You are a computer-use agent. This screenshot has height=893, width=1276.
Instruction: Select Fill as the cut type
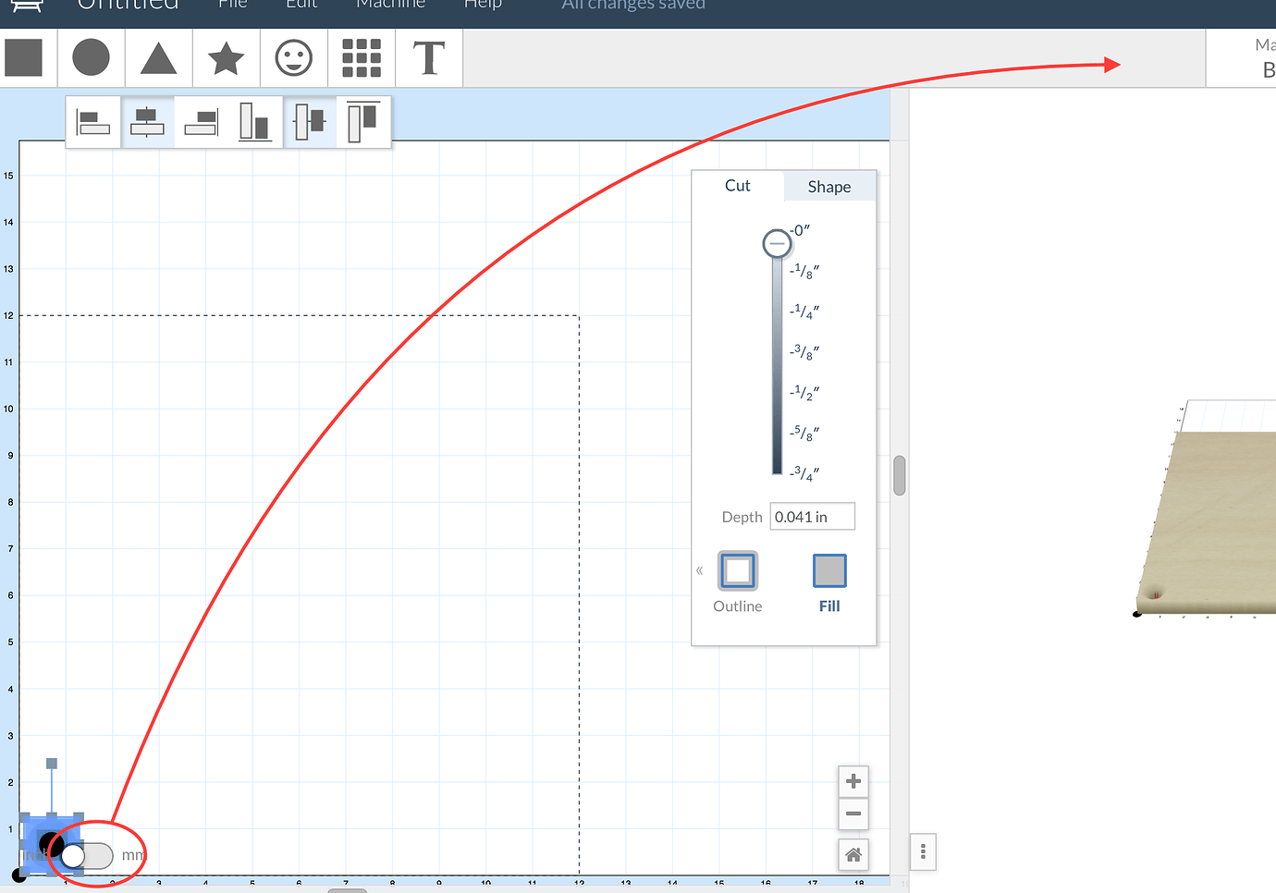pyautogui.click(x=828, y=570)
